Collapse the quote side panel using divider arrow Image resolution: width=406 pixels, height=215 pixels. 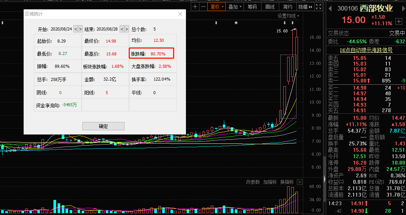(x=324, y=179)
